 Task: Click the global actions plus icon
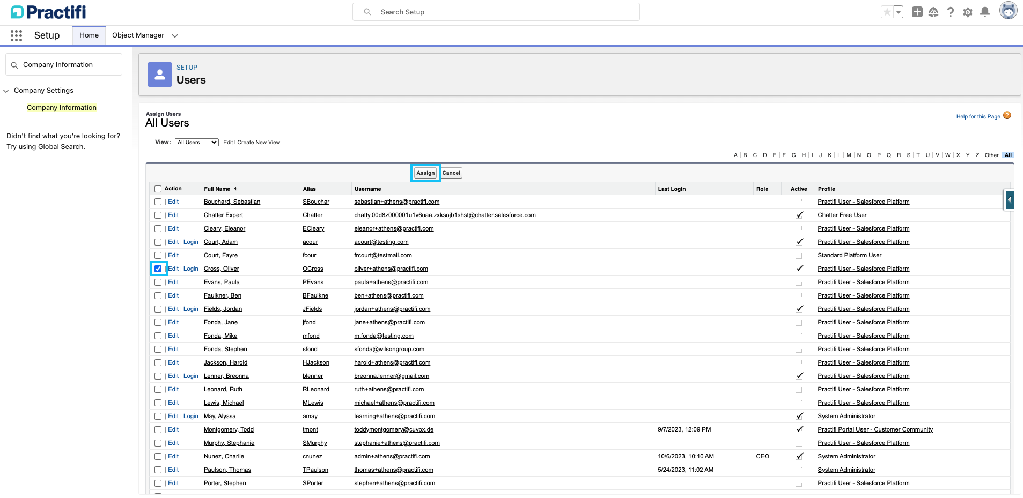click(917, 12)
